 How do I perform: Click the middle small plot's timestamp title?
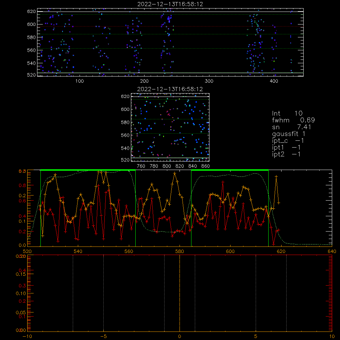click(170, 89)
